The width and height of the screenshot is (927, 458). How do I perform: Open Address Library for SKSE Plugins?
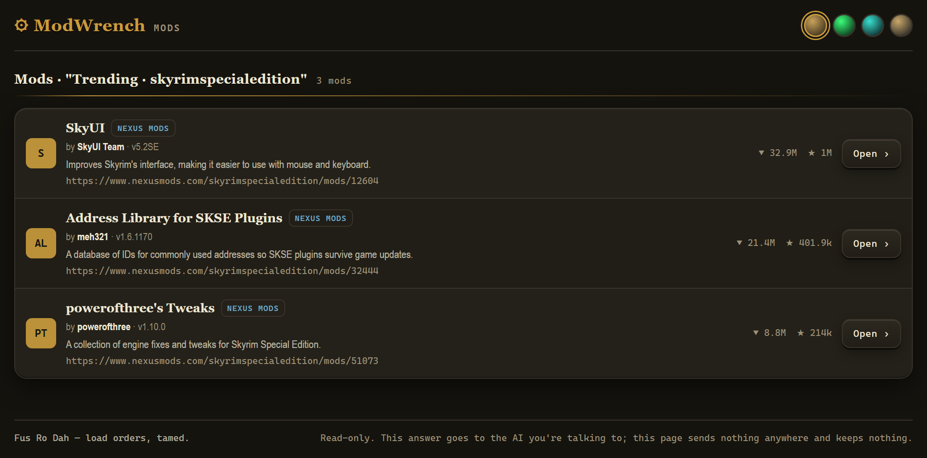pos(871,244)
